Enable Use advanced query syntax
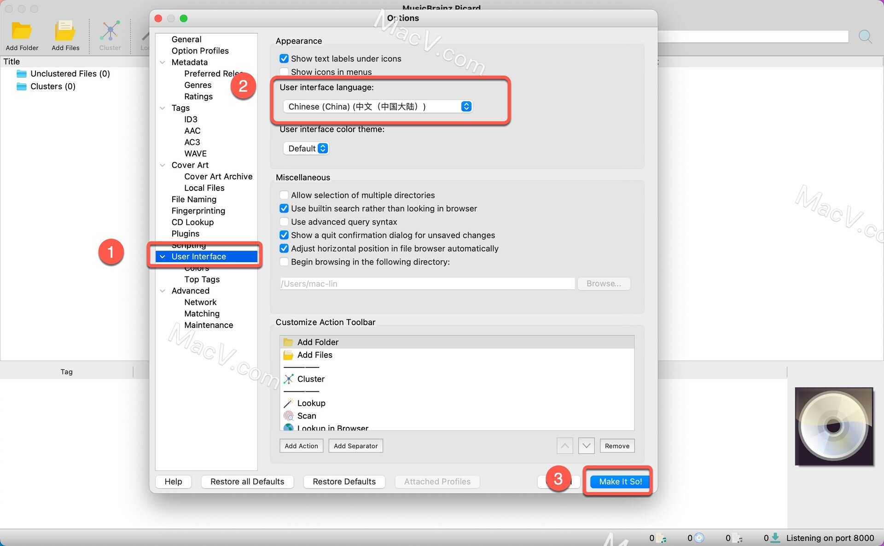The image size is (884, 546). tap(284, 222)
